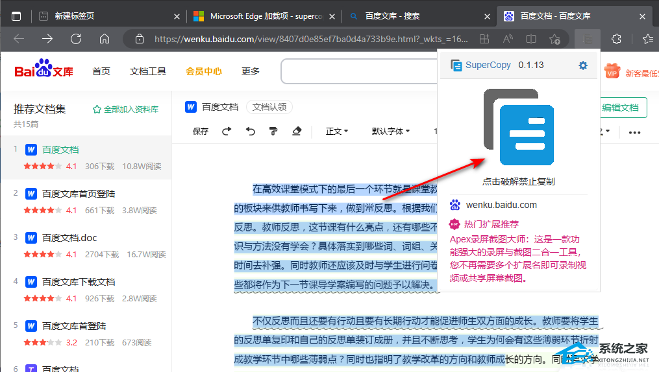Screen dimensions: 659x372
Task: Add page to favorites star icon
Action: pos(554,39)
